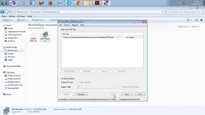
Task: Select the pdf-dwg.exe file icon
Action: pyautogui.click(x=45, y=37)
